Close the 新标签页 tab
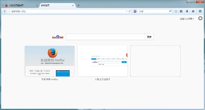Image resolution: width=205 pixels, height=110 pixels. pos(73,5)
